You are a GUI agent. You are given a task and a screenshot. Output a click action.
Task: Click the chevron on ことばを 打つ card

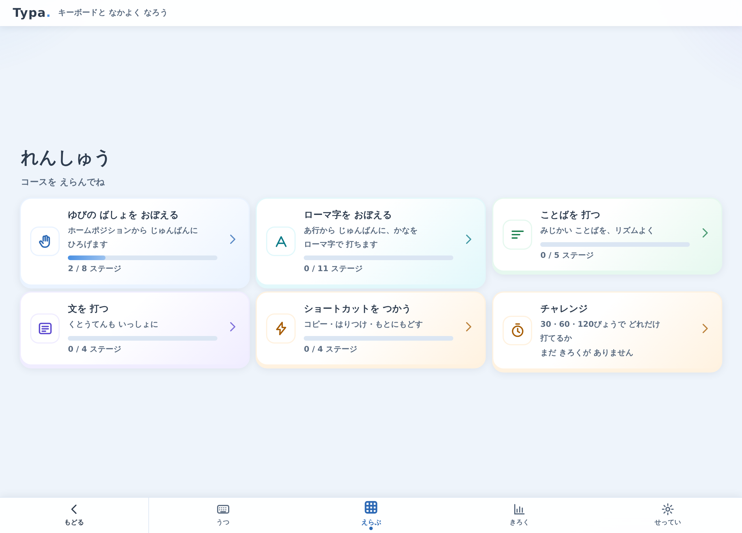tap(705, 233)
